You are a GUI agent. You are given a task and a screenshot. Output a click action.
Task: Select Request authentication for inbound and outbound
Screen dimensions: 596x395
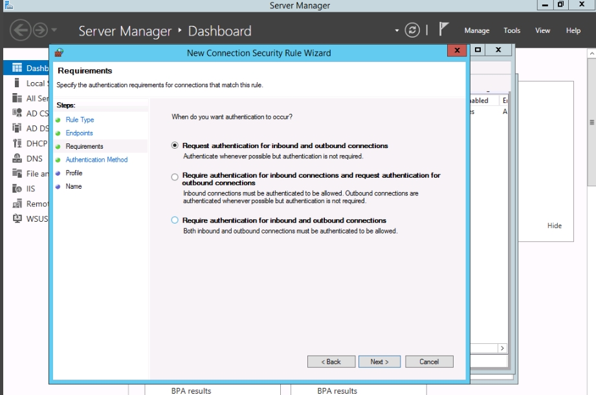click(x=175, y=146)
